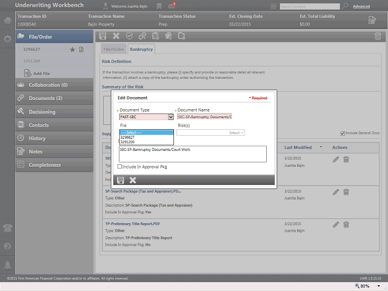Click the search magnifier icon

pos(345,6)
